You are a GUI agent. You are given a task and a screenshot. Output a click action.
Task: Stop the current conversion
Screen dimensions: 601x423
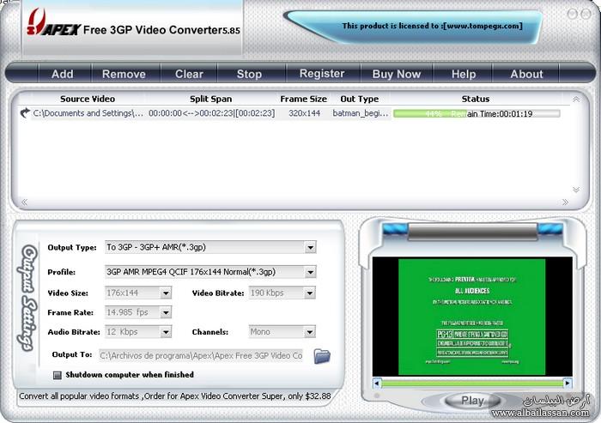pos(249,74)
